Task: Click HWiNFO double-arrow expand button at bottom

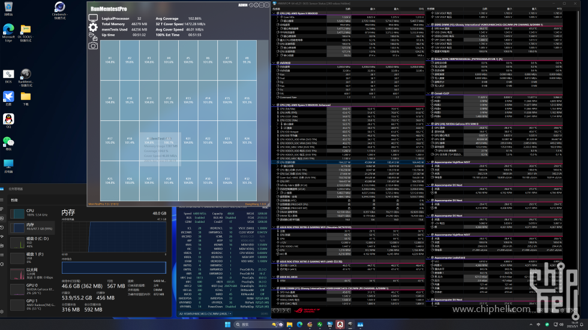Action: pos(286,310)
